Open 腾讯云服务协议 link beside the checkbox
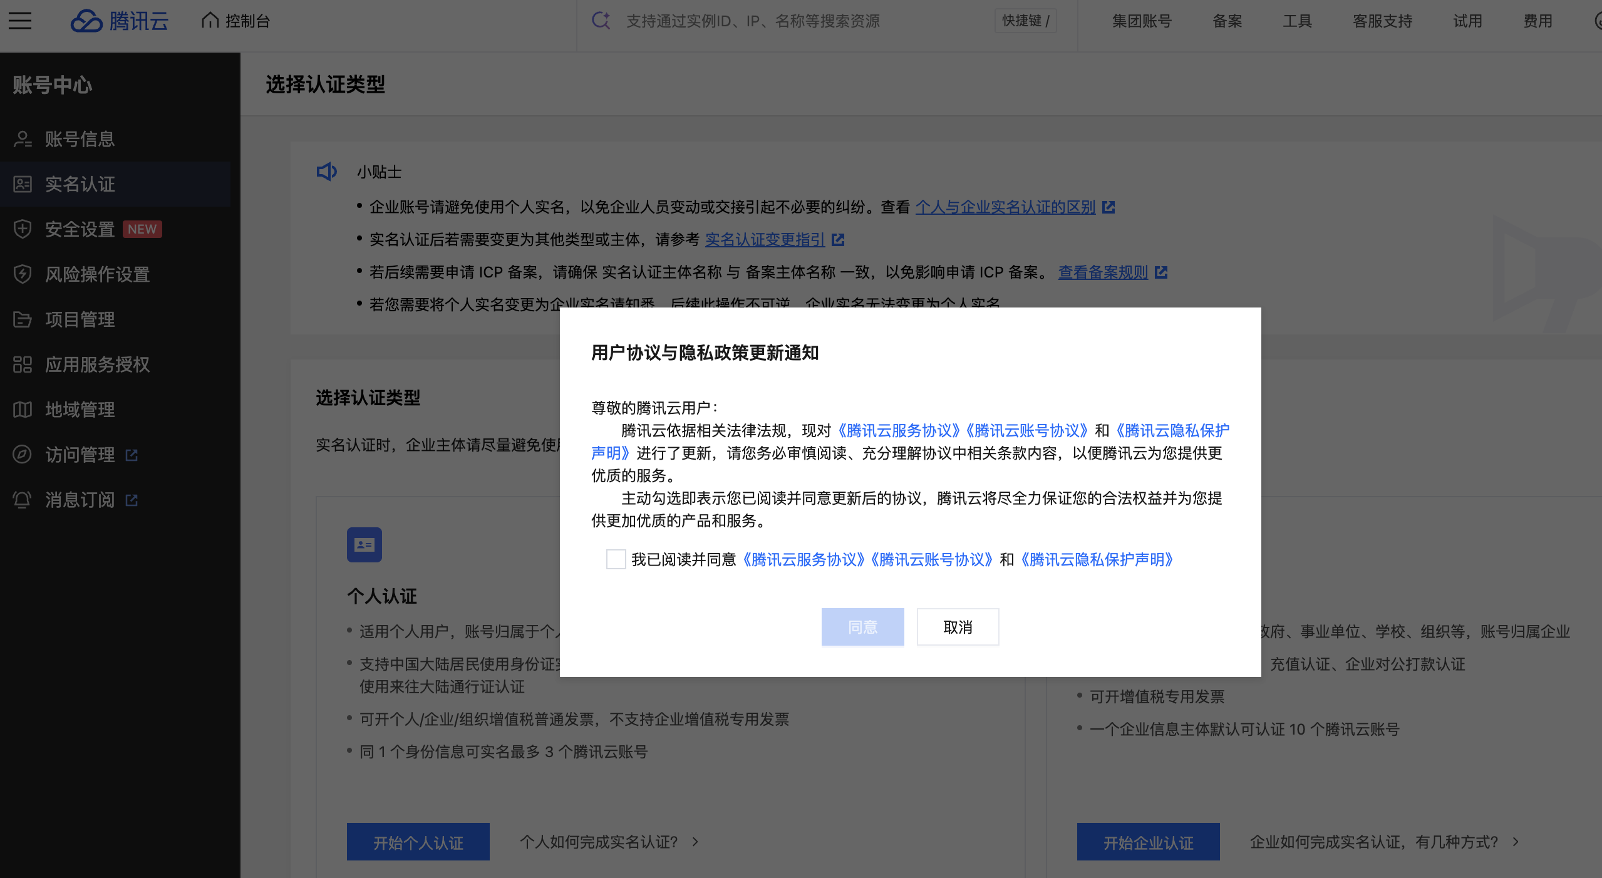This screenshot has height=878, width=1602. pyautogui.click(x=803, y=560)
